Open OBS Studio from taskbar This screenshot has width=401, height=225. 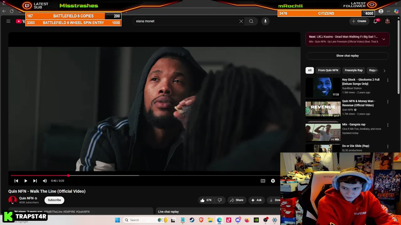265,220
